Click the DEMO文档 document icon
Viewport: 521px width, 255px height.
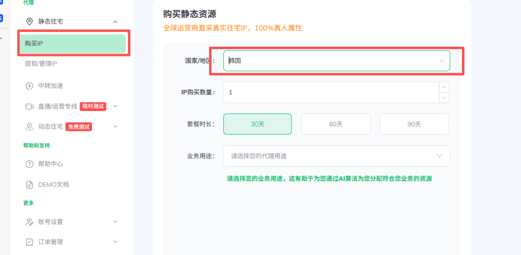click(30, 184)
